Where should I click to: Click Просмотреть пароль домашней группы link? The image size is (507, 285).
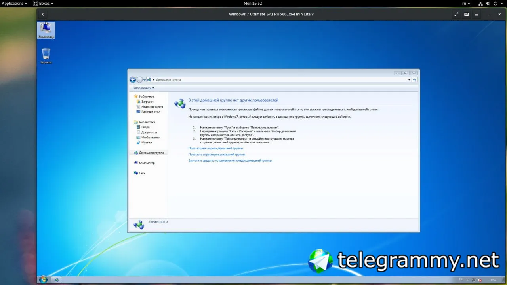coord(215,148)
